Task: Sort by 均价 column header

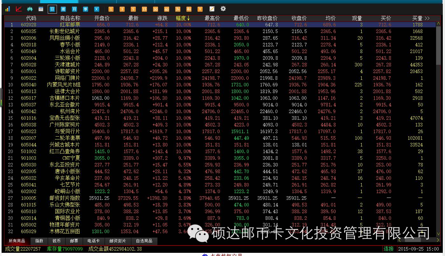Action: (x=330, y=18)
